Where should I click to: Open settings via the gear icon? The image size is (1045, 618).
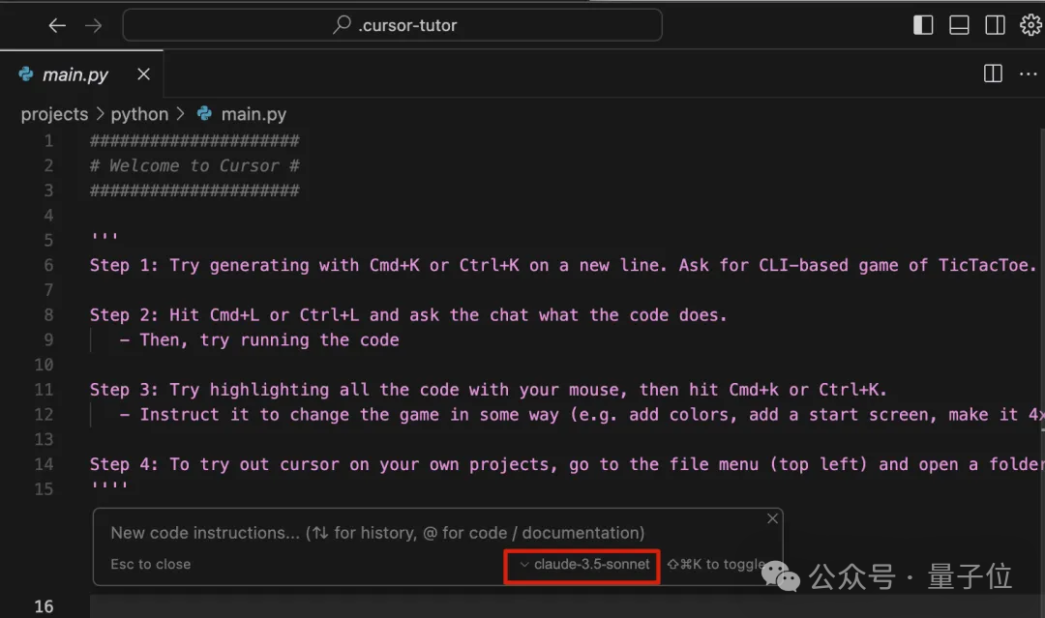click(x=1030, y=25)
